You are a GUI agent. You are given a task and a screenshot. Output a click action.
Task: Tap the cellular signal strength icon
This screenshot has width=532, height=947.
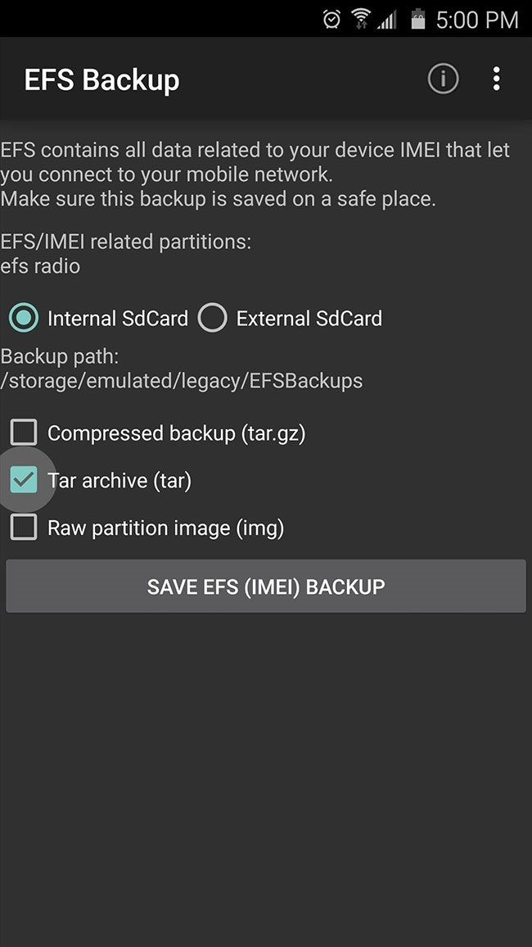(386, 20)
